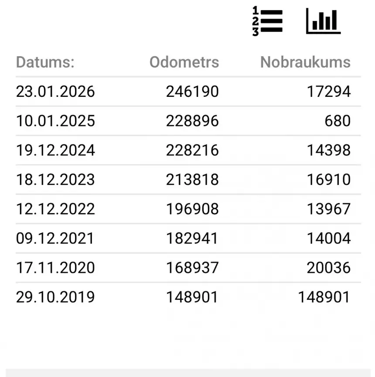Image resolution: width=375 pixels, height=377 pixels.
Task: Tap the 17.11.2020 record
Action: [188, 267]
